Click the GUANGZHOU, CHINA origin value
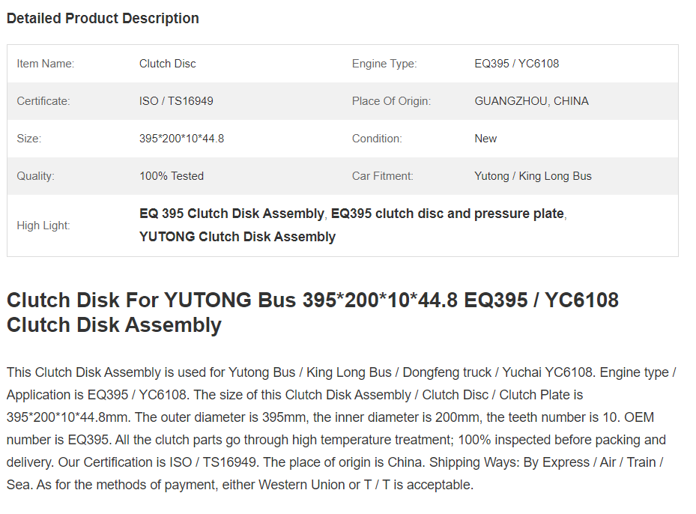 point(531,101)
